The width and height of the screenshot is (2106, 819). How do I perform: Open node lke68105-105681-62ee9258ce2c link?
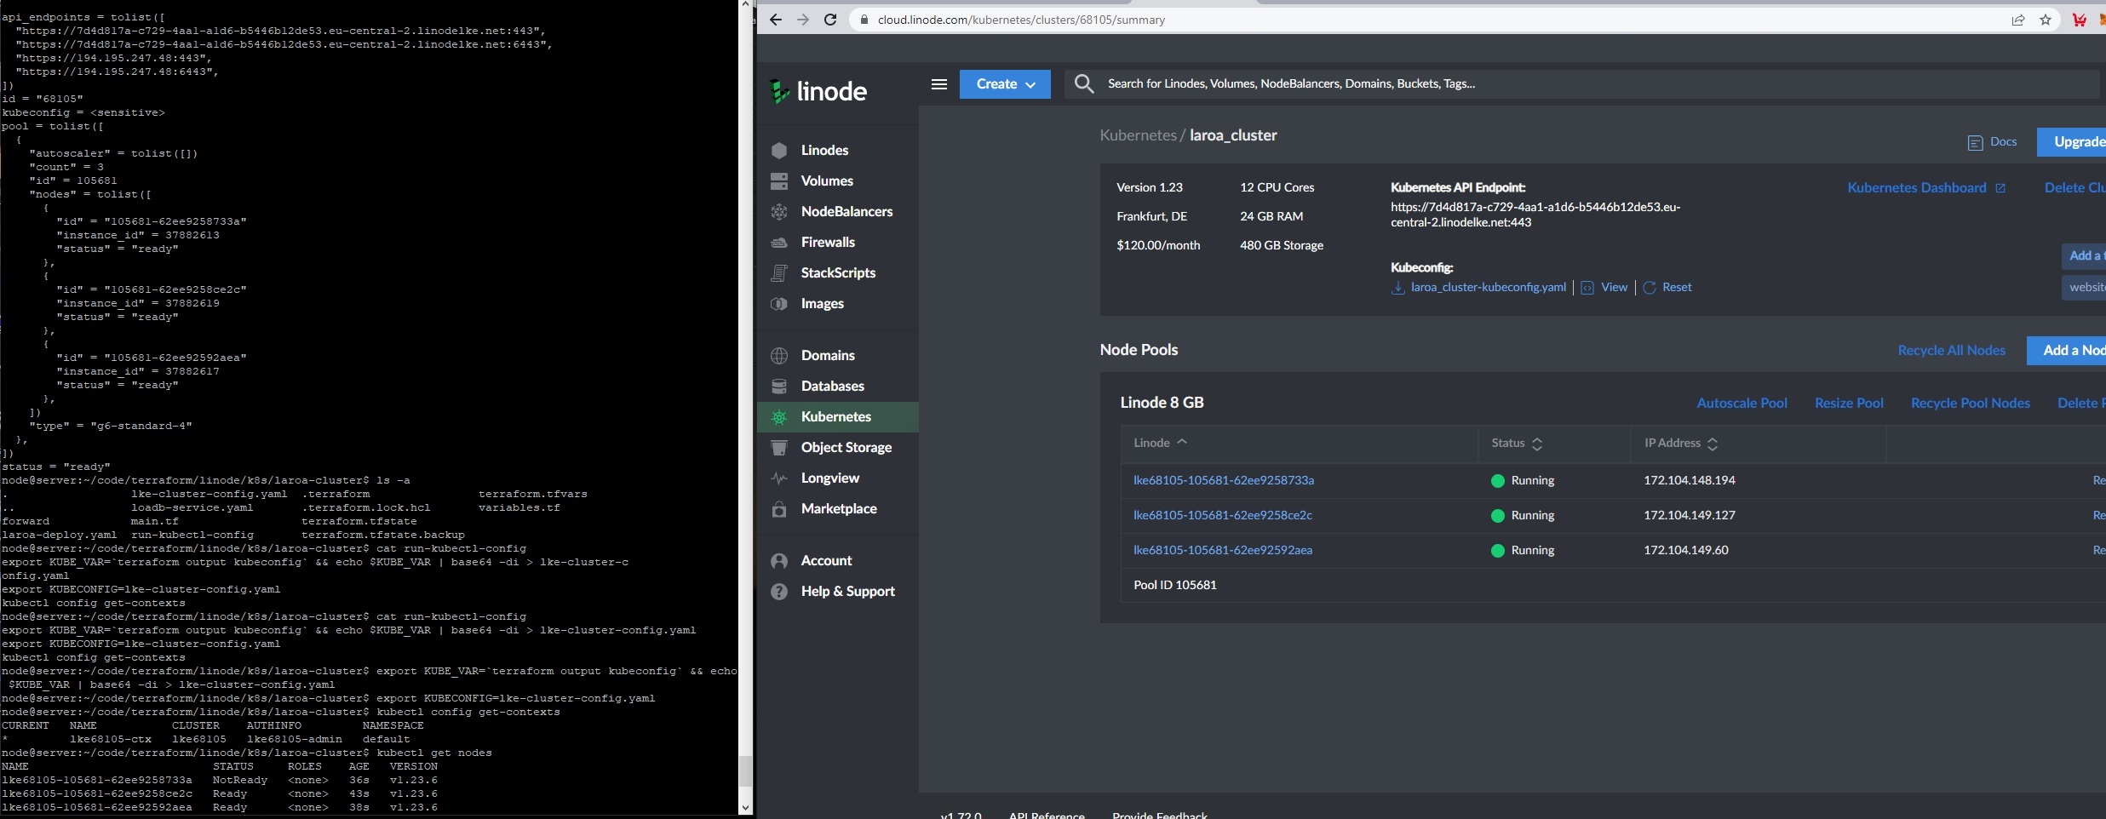1222,515
